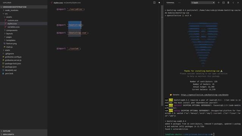Click the git icon beside .gitignore
This screenshot has width=242, height=136.
(x=3, y=54)
